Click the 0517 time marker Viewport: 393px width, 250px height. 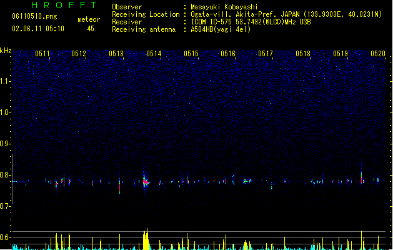266,54
